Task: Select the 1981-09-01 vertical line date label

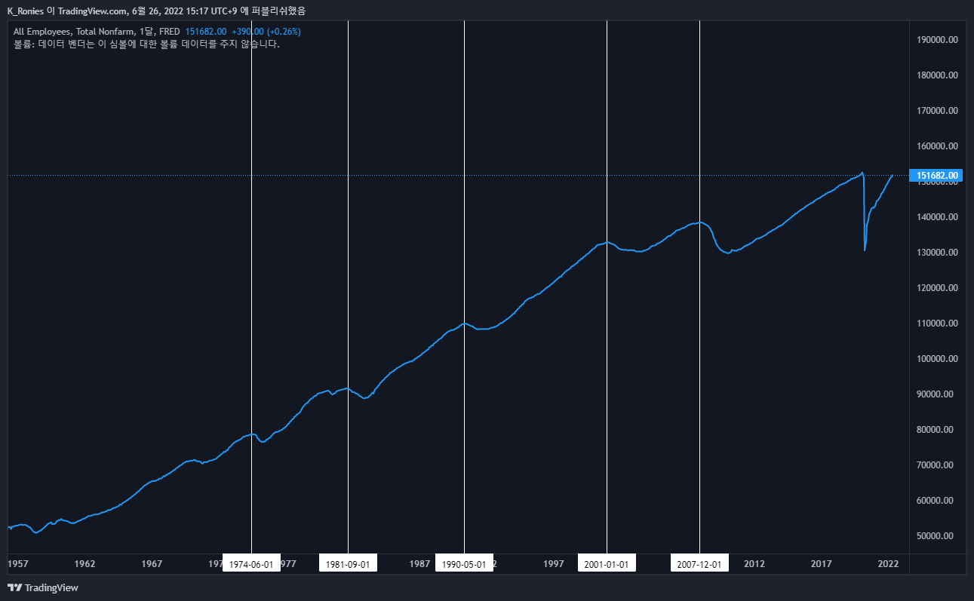Action: 348,564
